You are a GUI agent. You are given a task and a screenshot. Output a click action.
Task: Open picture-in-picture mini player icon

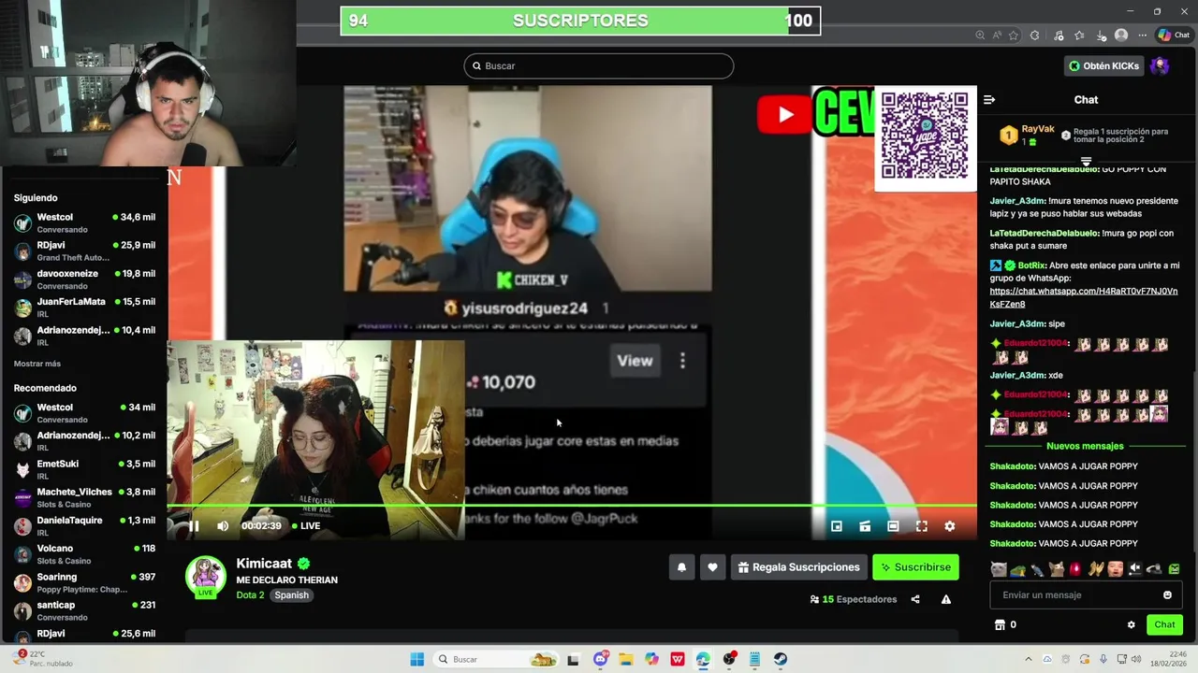837,526
